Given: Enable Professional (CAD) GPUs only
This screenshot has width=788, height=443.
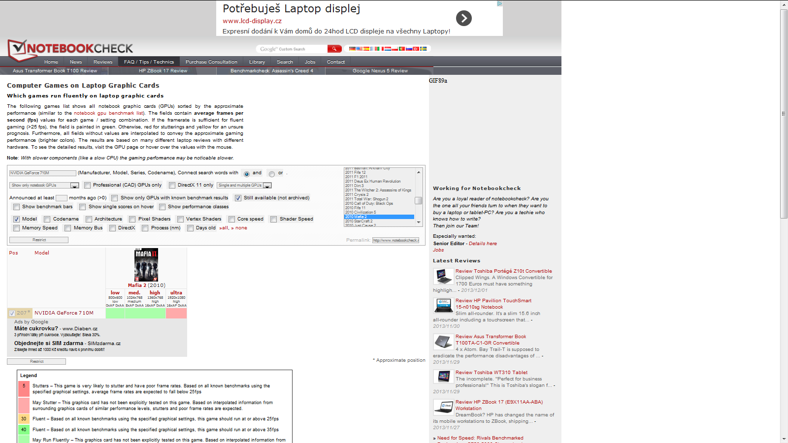Looking at the screenshot, I should [x=87, y=186].
